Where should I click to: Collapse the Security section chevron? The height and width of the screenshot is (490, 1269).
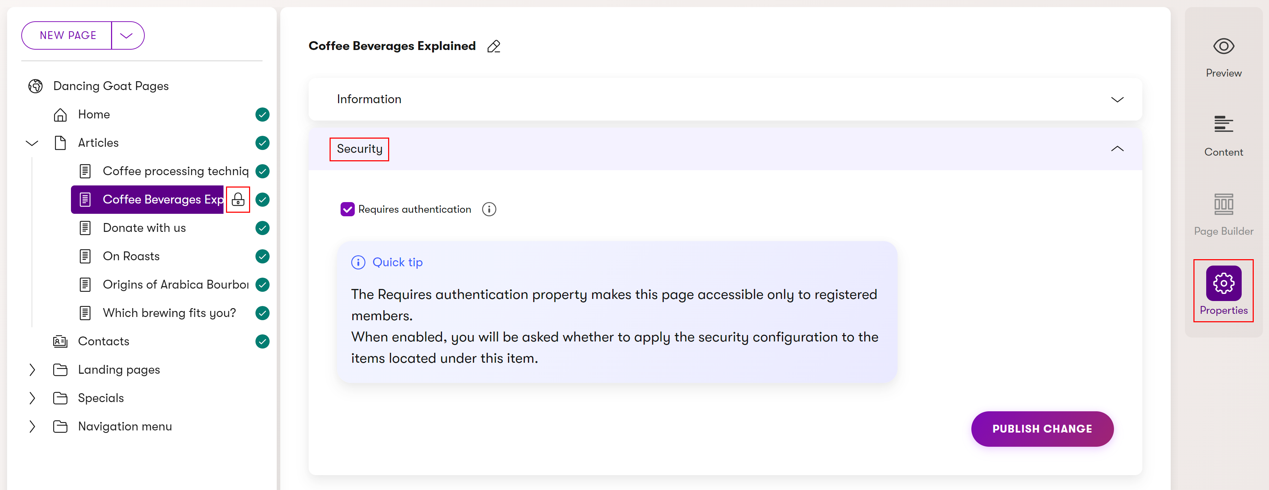coord(1116,149)
